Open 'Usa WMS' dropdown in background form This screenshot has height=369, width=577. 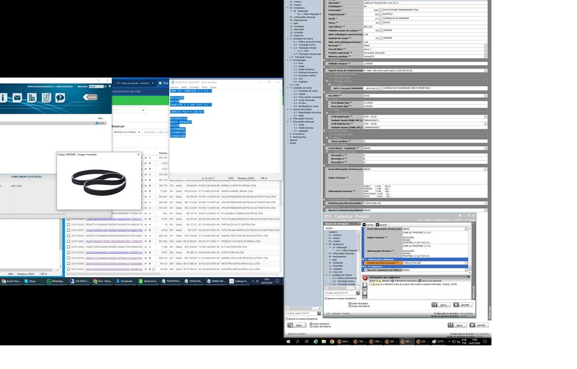click(486, 96)
